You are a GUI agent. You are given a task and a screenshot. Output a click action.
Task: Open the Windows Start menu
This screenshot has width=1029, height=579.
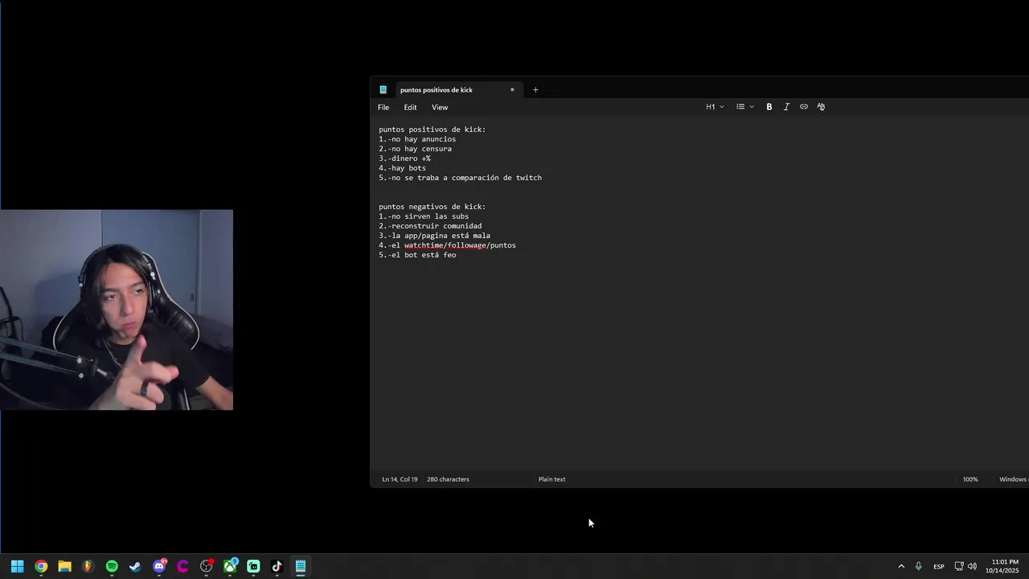[18, 566]
